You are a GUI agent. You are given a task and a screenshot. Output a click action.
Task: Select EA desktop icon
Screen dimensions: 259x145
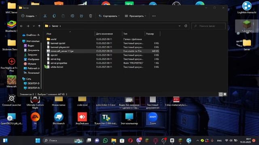35,118
